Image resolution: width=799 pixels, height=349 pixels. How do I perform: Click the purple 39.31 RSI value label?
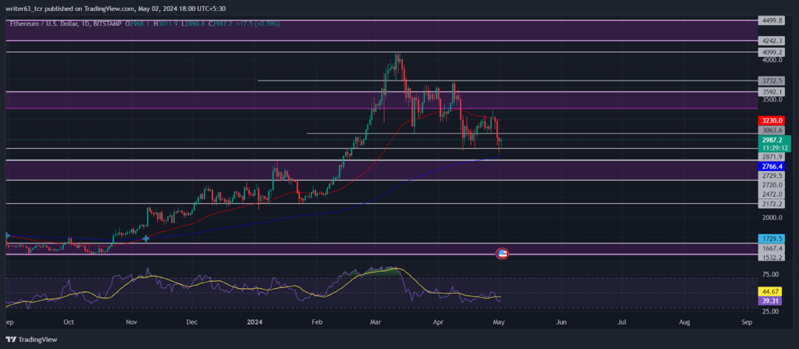pyautogui.click(x=769, y=301)
